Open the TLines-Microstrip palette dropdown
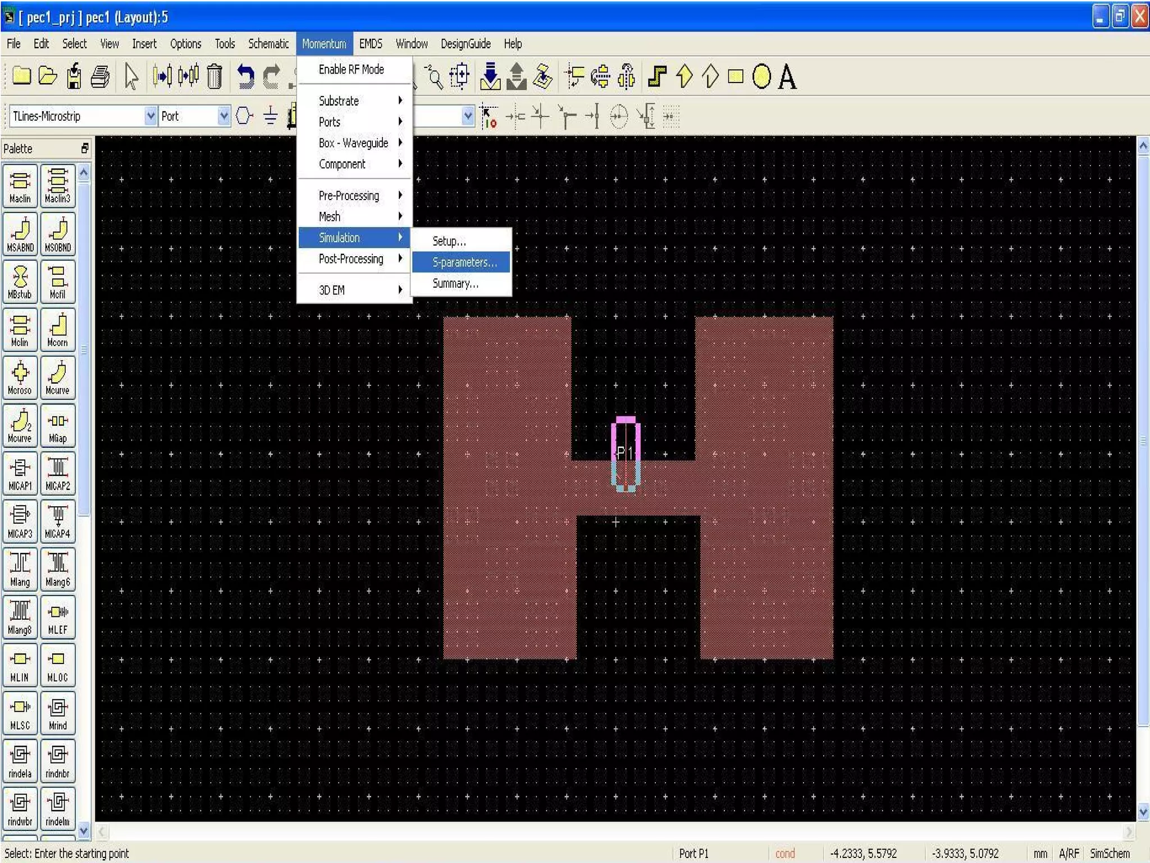The height and width of the screenshot is (863, 1150). tap(150, 116)
